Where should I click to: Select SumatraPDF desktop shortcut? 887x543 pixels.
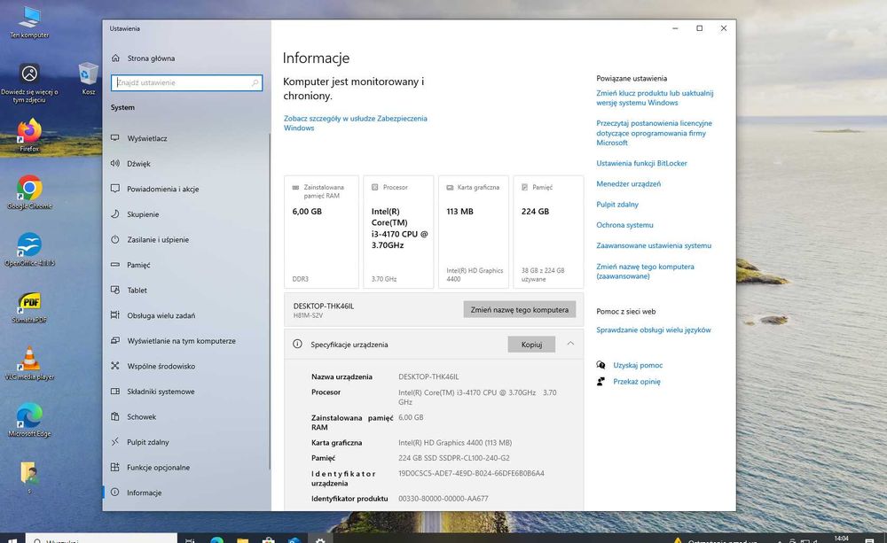[x=29, y=306]
